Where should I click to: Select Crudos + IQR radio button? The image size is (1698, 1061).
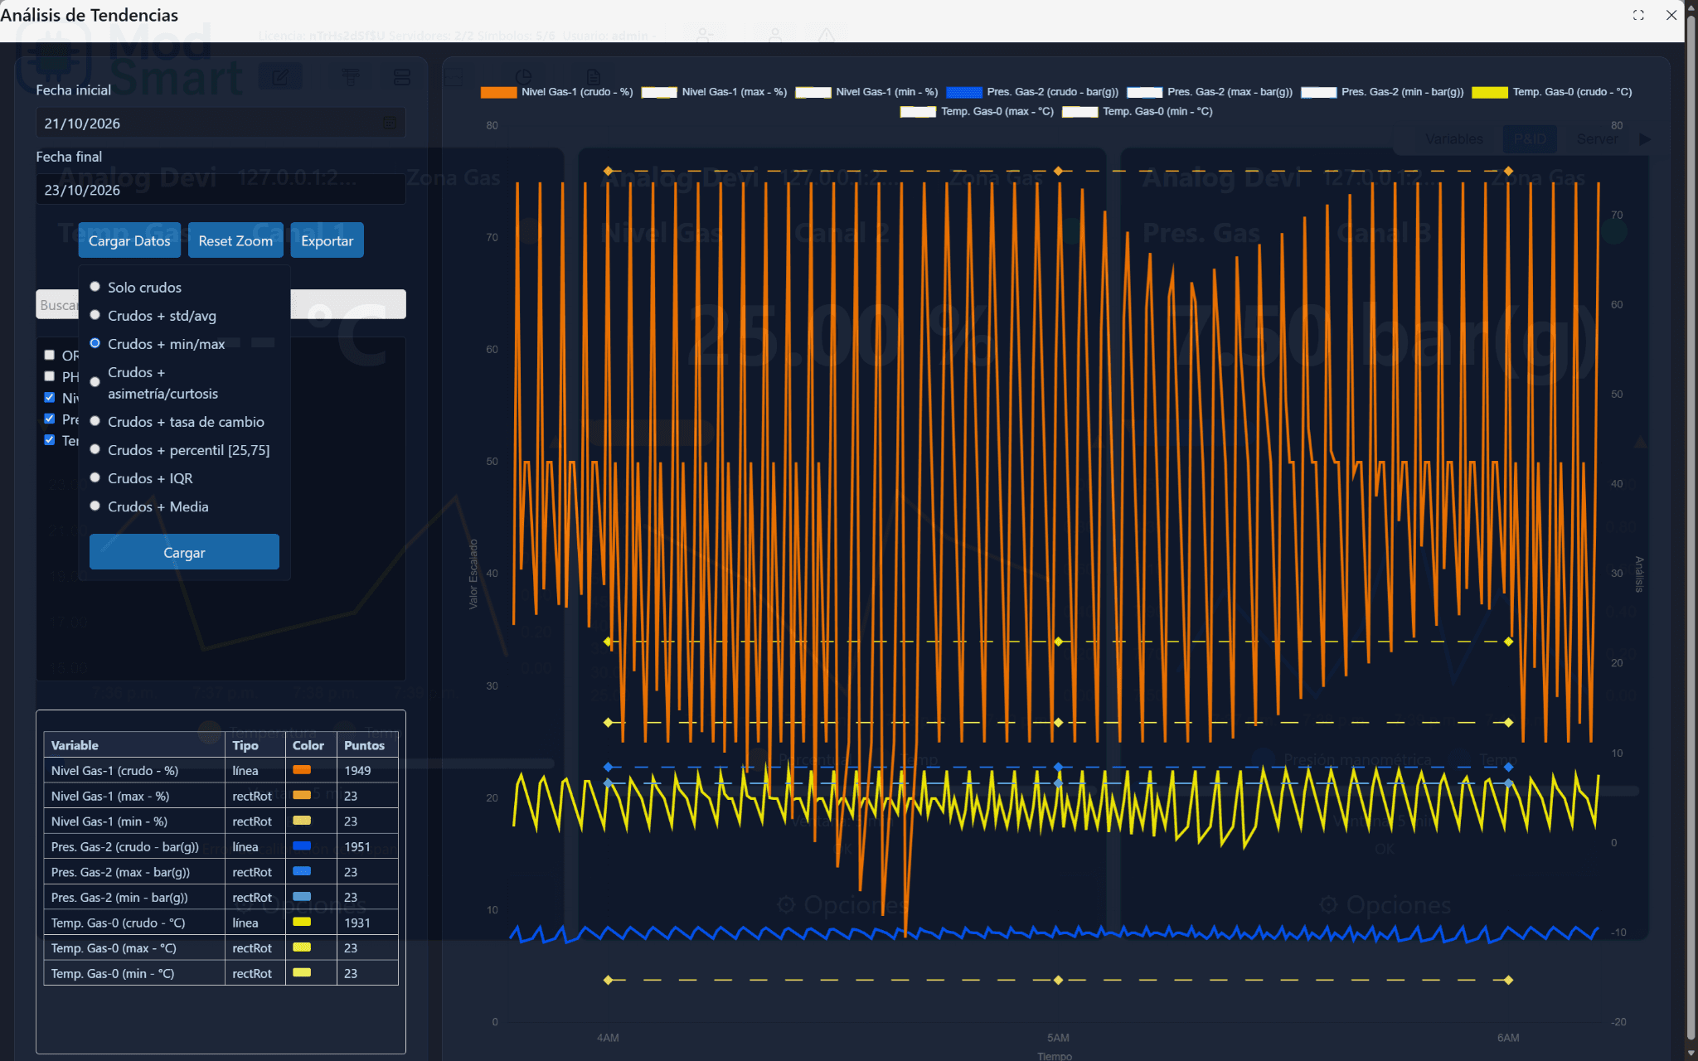click(x=95, y=477)
